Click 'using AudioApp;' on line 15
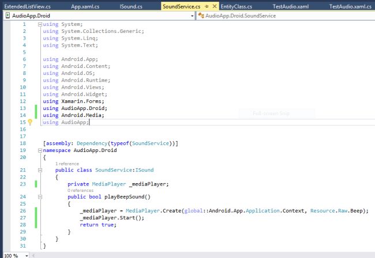Image resolution: width=375 pixels, height=258 pixels. click(66, 122)
